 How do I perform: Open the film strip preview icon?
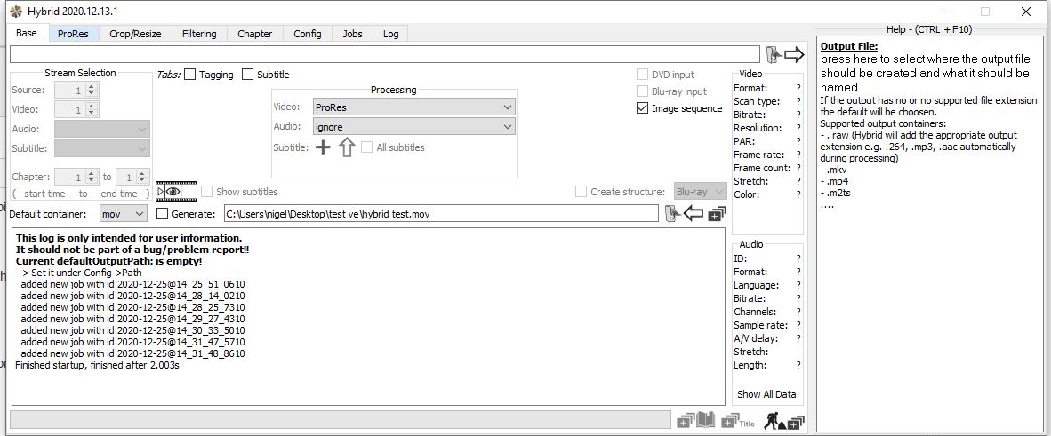tap(176, 191)
